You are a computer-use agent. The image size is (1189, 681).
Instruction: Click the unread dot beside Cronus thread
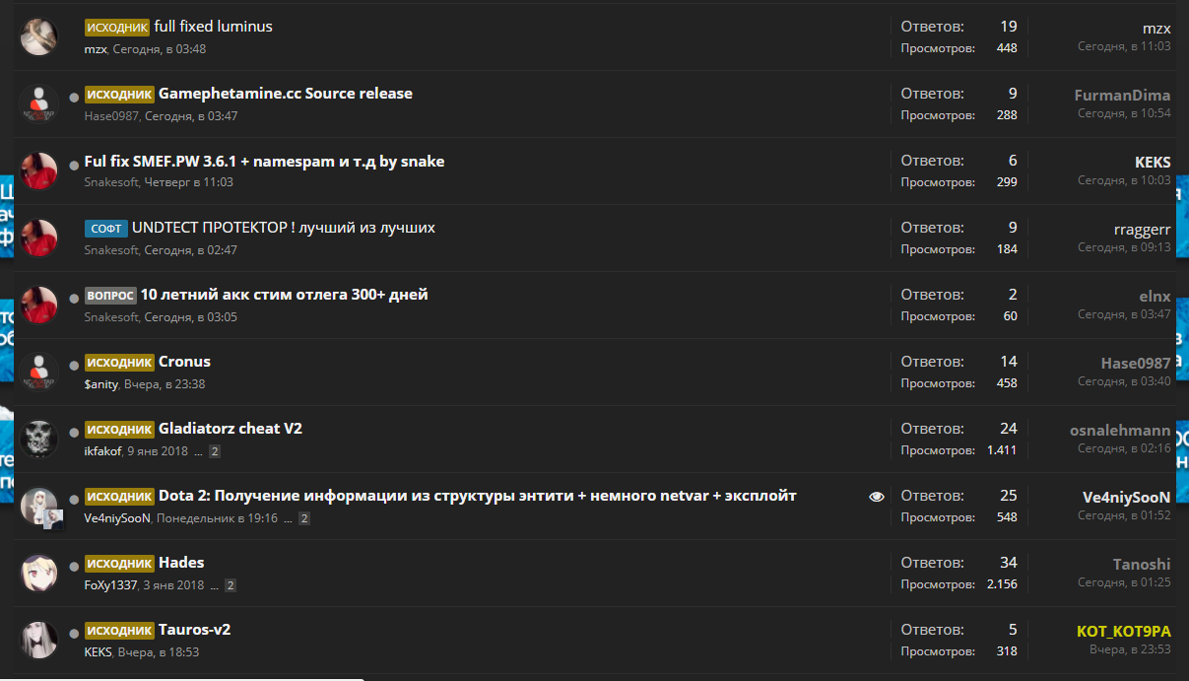pyautogui.click(x=74, y=365)
